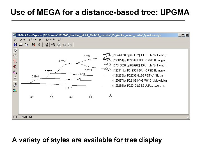This screenshot has width=202, height=152.
Task: Click the branch length 0.0777
Action: point(49,71)
